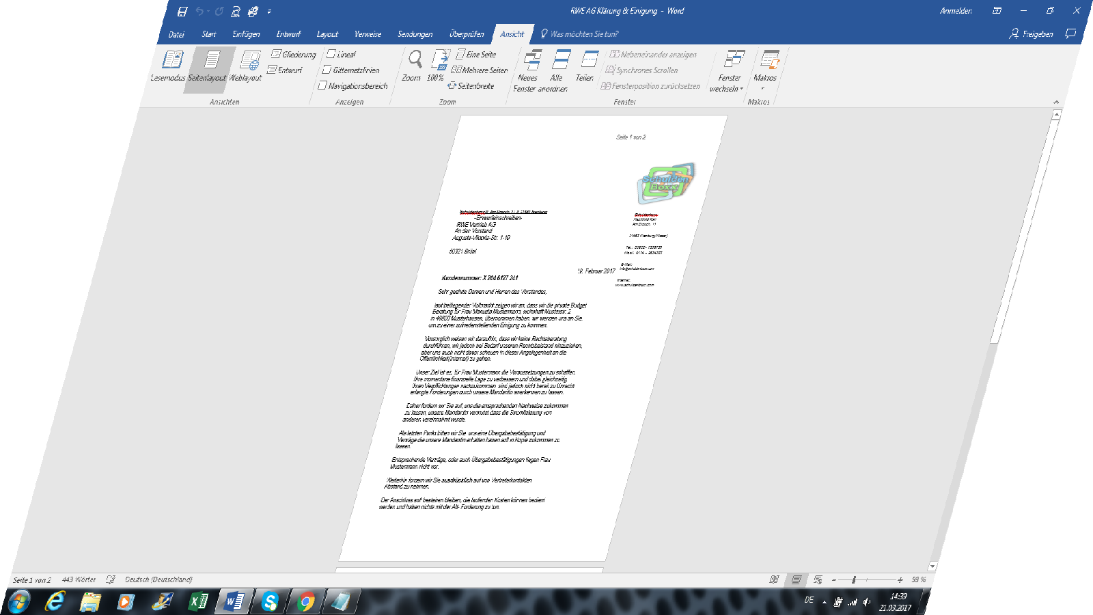
Task: Open Excel from the taskbar
Action: point(198,601)
